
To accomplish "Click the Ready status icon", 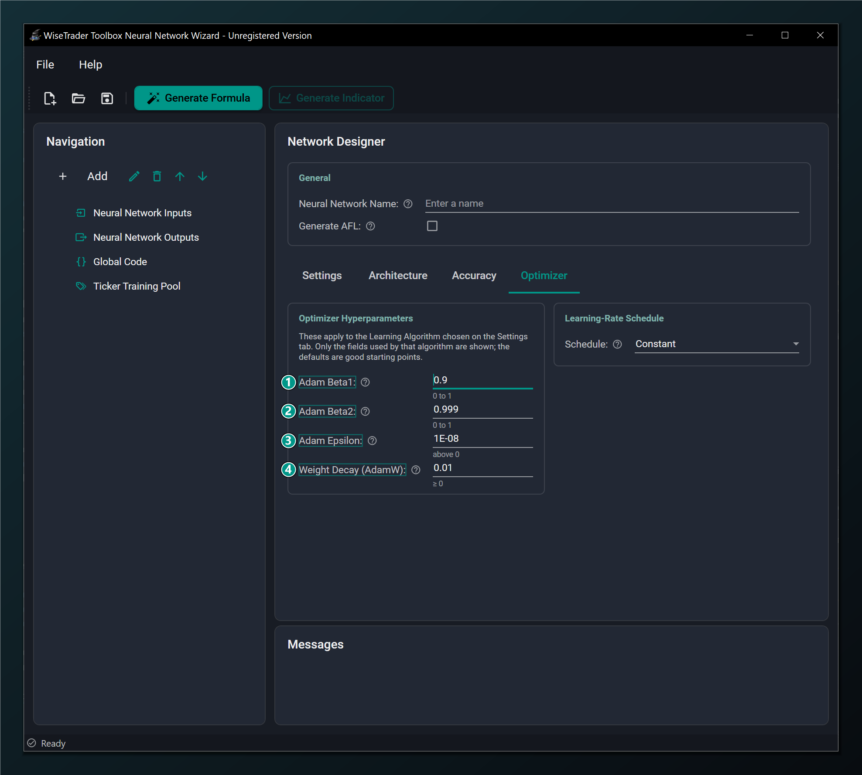I will 31,743.
